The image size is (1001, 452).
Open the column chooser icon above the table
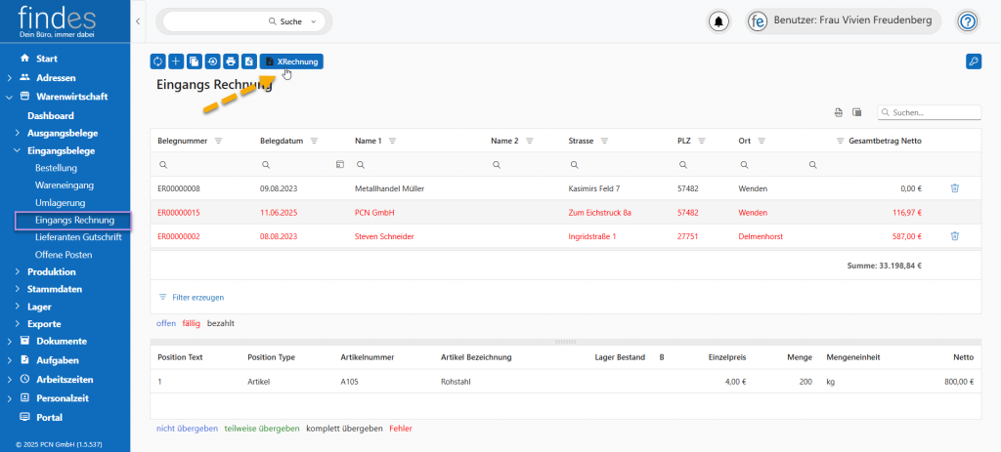click(x=856, y=112)
